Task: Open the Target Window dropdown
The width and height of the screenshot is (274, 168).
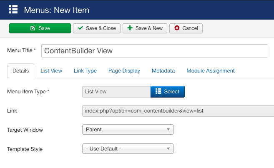Action: (x=128, y=129)
